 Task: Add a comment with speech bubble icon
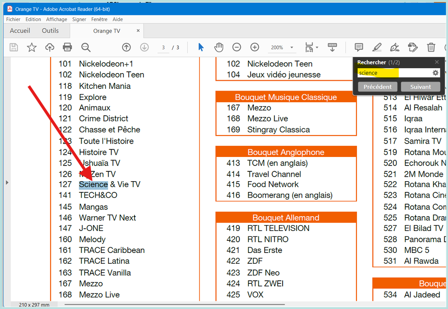pyautogui.click(x=359, y=47)
